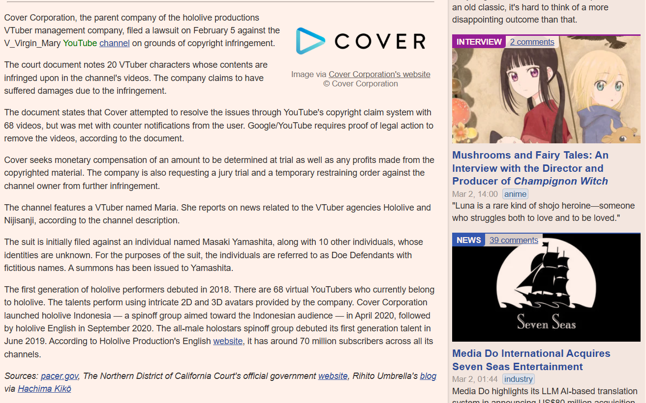Viewport: 646px width, 403px height.
Task: Open '2 comments' on the interview card
Action: 532,42
